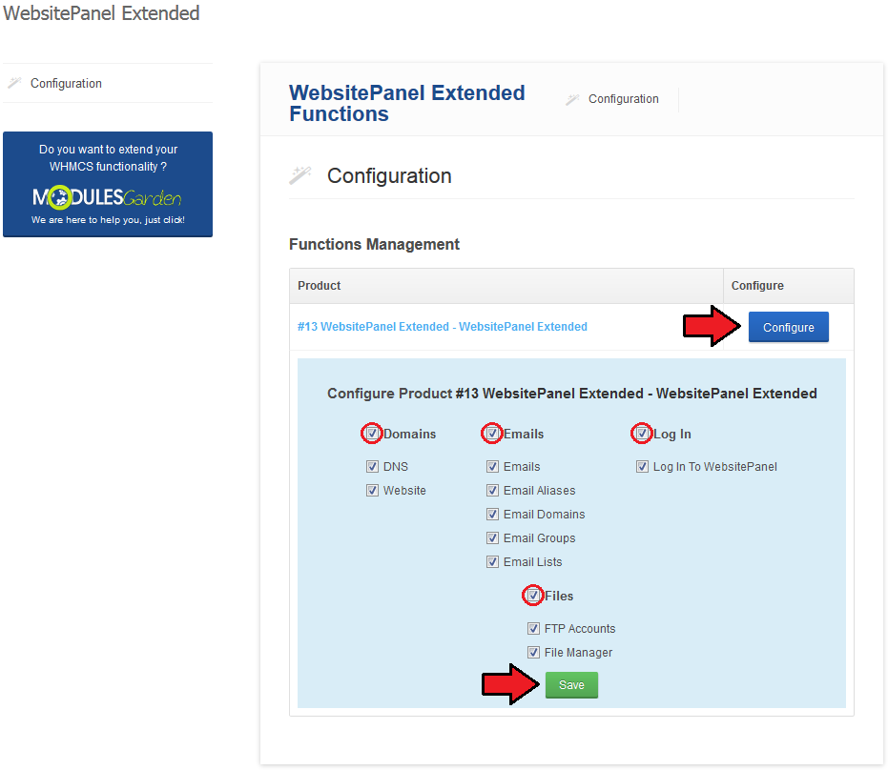888x770 pixels.
Task: Click the WebsitePanel Extended Functions title
Action: (x=406, y=103)
